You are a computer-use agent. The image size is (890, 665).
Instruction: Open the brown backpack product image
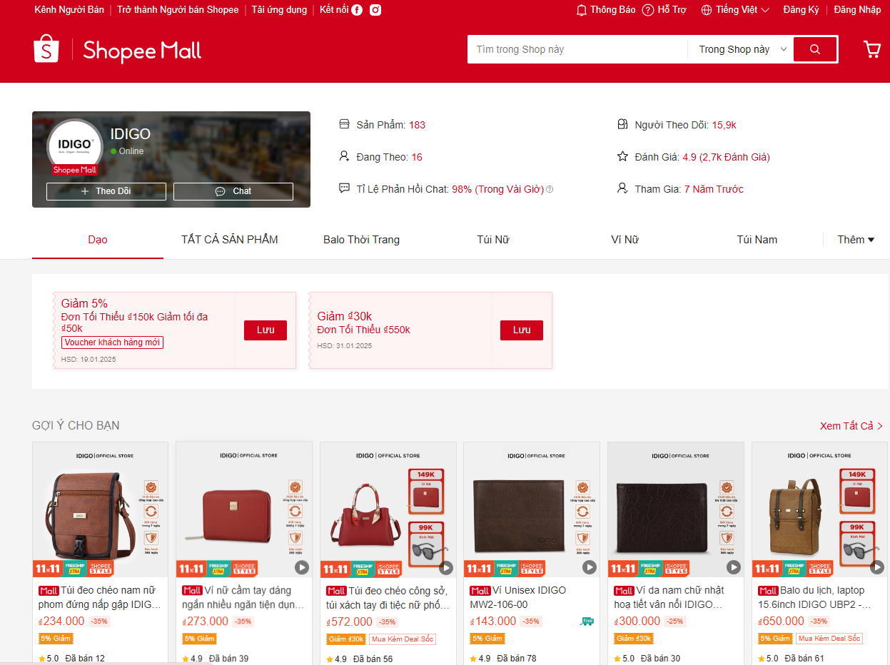point(820,509)
